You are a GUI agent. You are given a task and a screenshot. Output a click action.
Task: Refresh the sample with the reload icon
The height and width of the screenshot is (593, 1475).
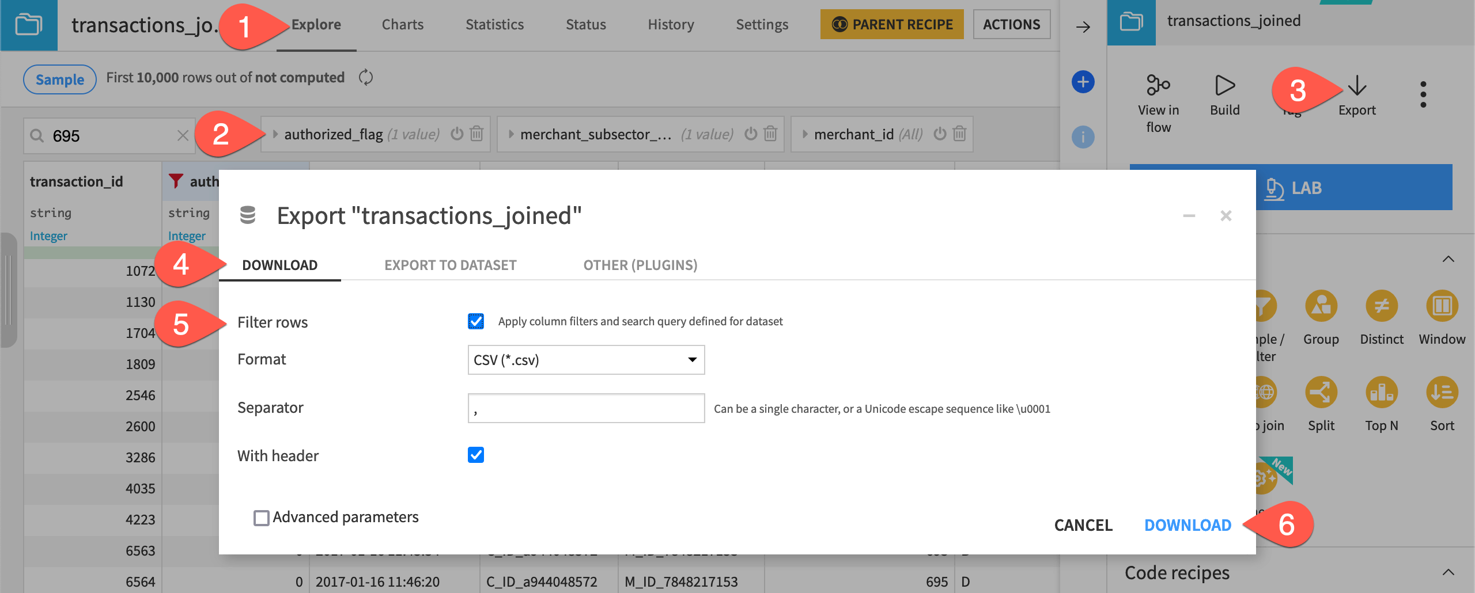pyautogui.click(x=365, y=77)
